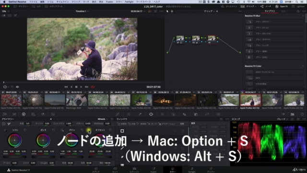Image resolution: width=307 pixels, height=173 pixels.
Task: Collapse the Resolve FX Blur section
Action: point(303,16)
